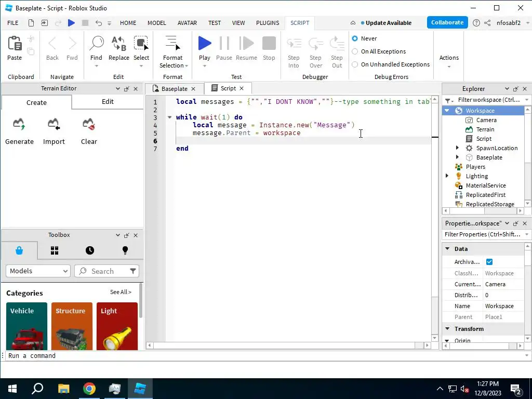532x399 pixels.
Task: Click the Properties panel vertical scrollbar
Action: (x=528, y=292)
